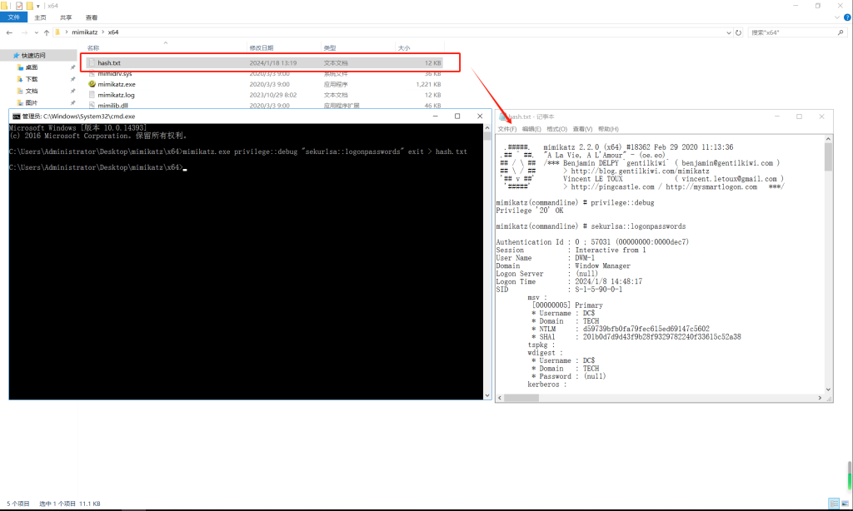Minimize the cmd.exe window
Viewport: 853px width, 511px height.
coord(435,116)
